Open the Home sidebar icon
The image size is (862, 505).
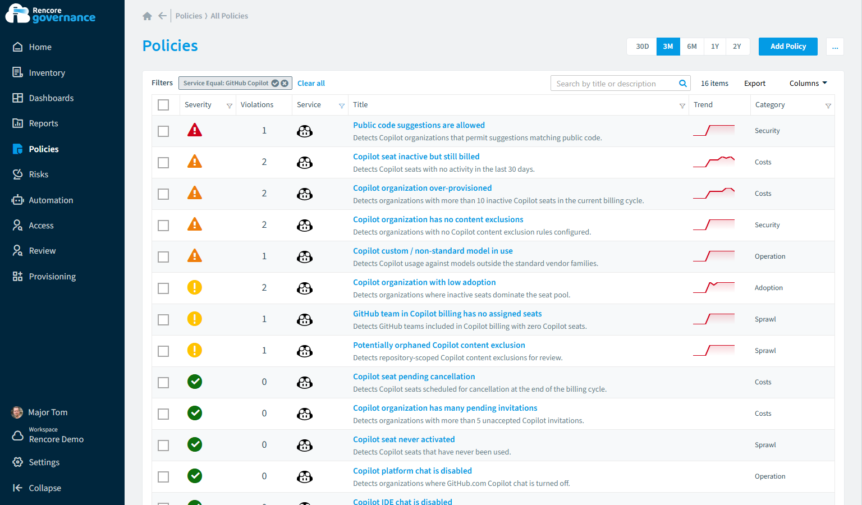(x=18, y=47)
